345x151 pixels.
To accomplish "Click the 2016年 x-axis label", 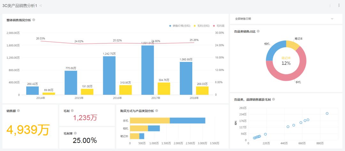I will (117, 98).
